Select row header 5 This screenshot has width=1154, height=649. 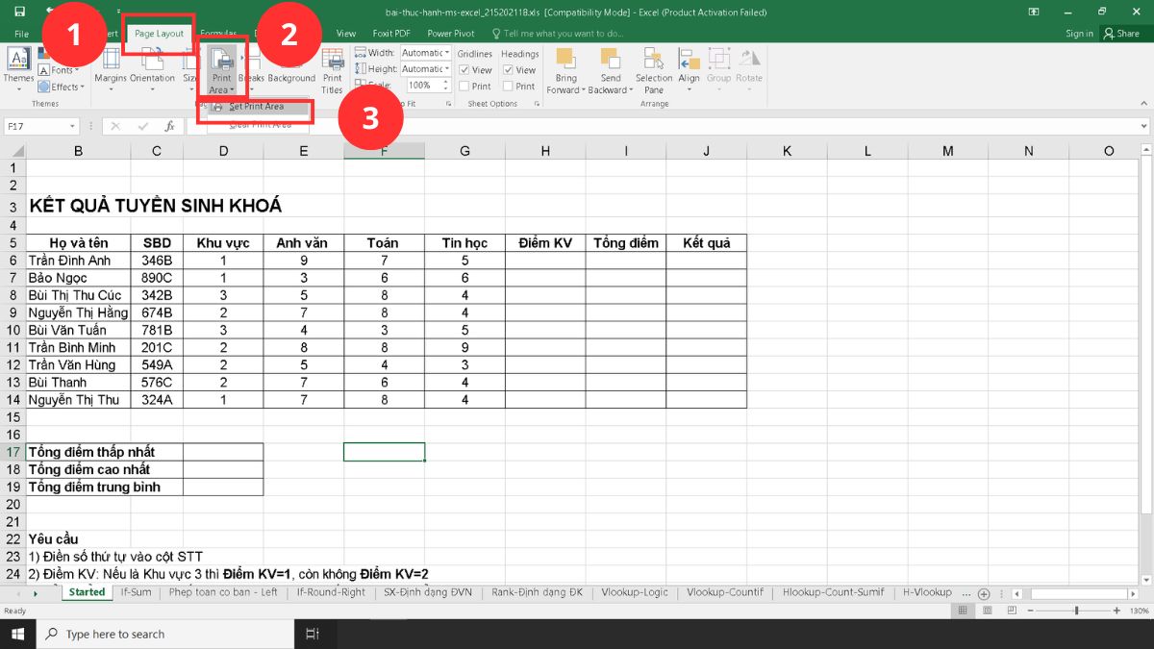13,242
